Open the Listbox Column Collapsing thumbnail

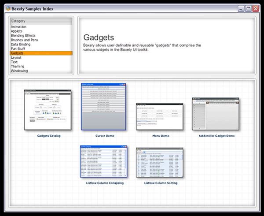pyautogui.click(x=104, y=161)
